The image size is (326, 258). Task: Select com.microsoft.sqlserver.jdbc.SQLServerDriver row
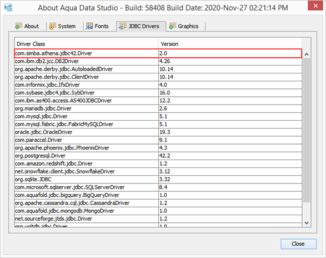tap(158, 187)
